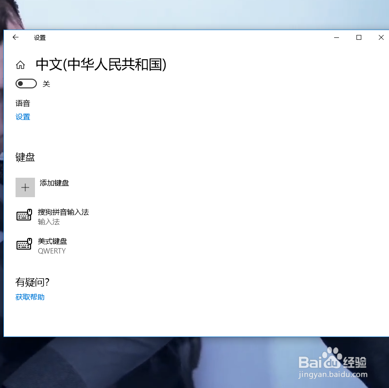Select the keyboard icon for 搜狗拼音输入法
Viewport: 389px width, 388px height.
click(24, 215)
